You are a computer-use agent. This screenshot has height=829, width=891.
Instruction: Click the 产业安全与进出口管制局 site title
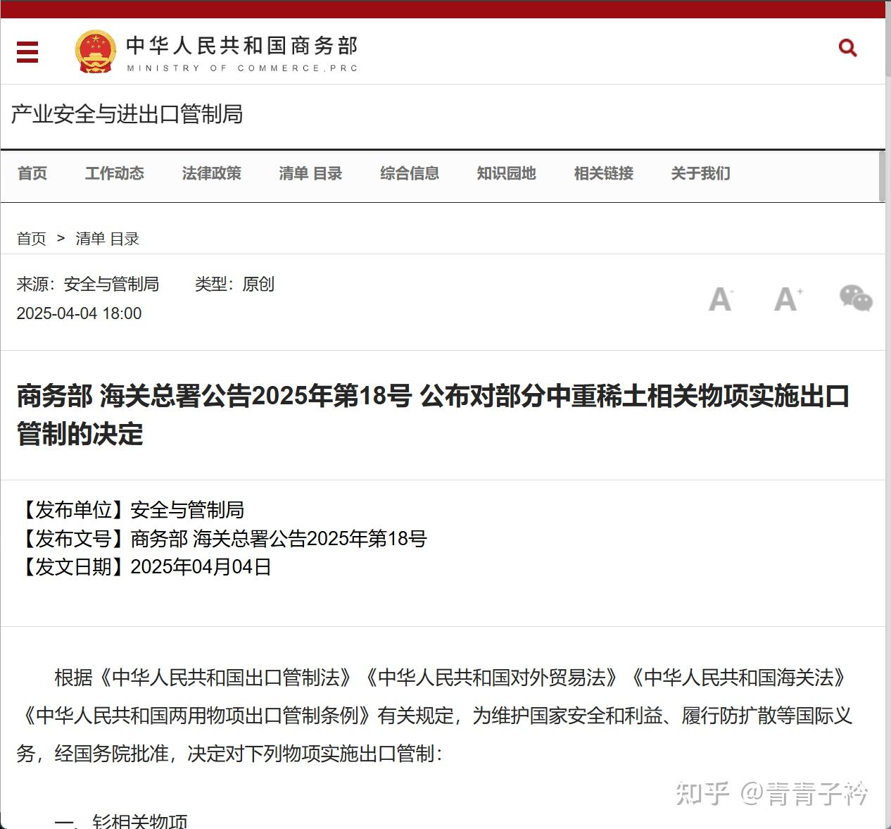[125, 115]
